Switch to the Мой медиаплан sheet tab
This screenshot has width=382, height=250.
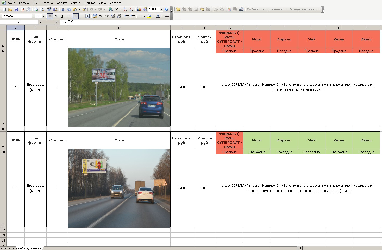tap(29, 248)
